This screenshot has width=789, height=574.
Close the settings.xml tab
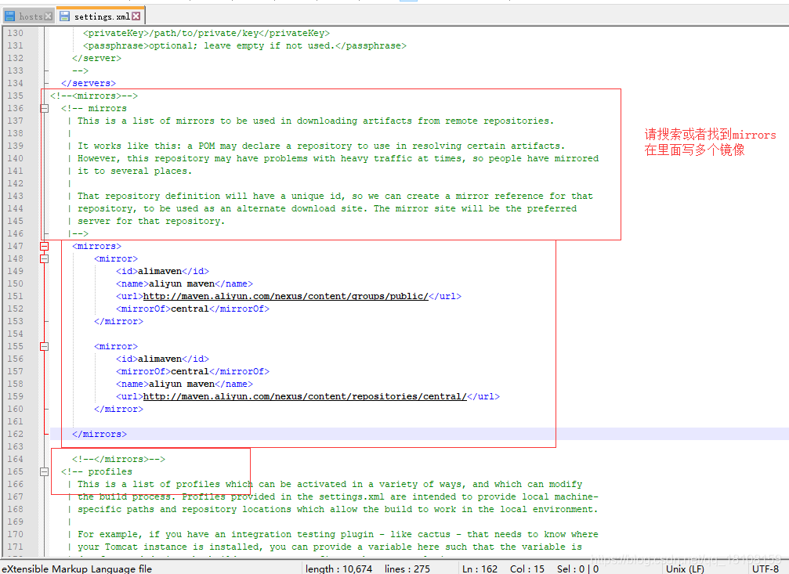pos(136,16)
